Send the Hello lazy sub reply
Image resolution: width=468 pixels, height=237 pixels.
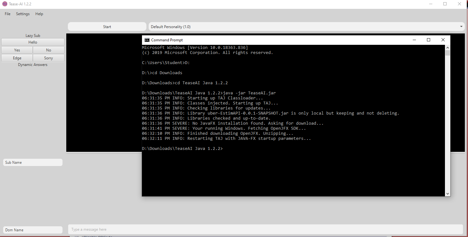(33, 42)
